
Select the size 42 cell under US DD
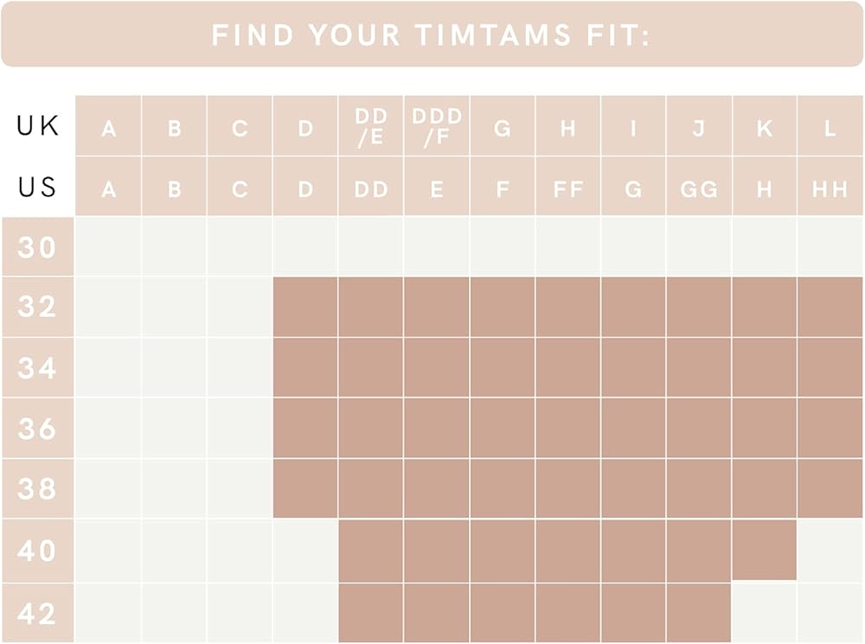point(371,613)
